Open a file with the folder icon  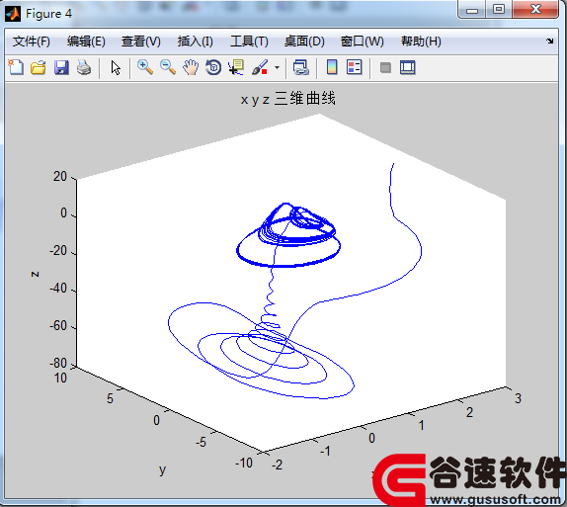[x=39, y=67]
